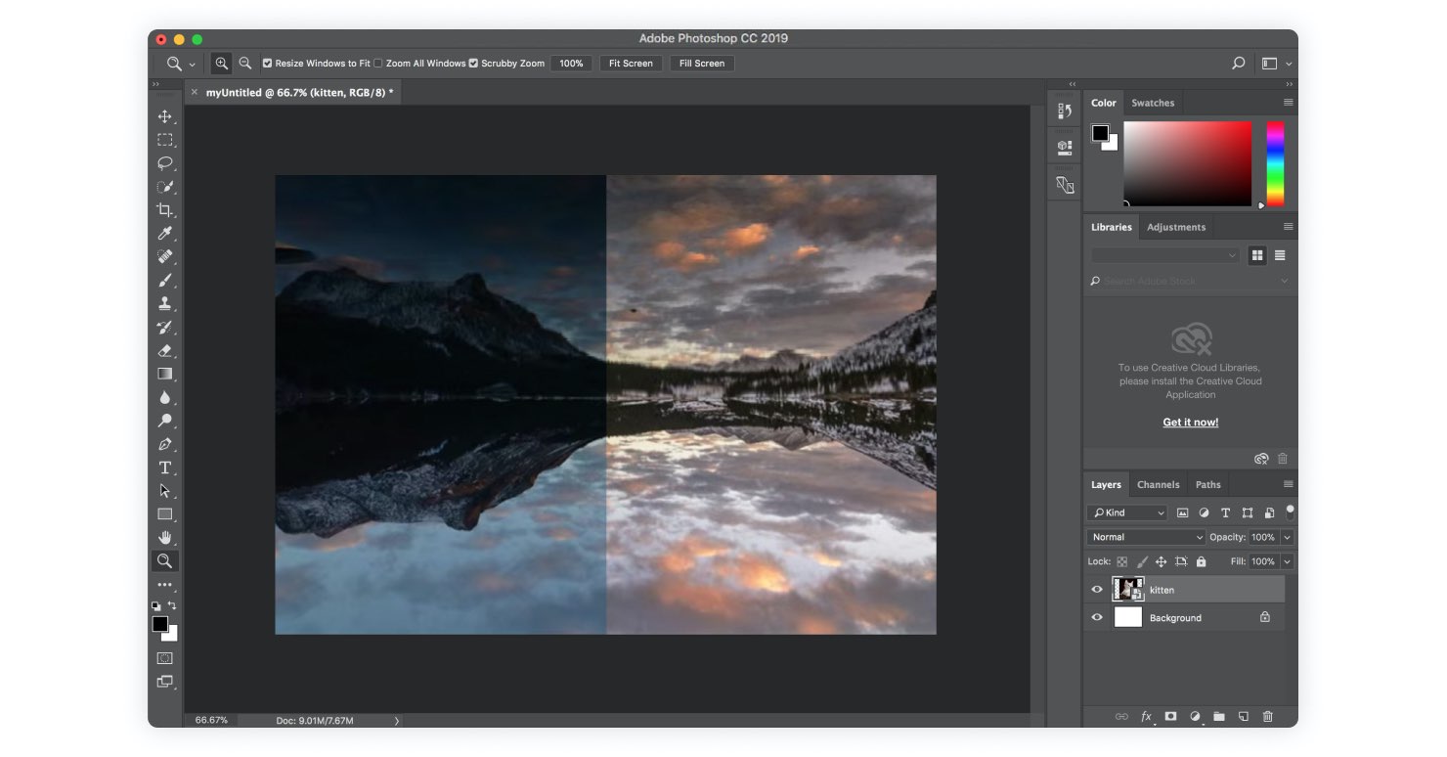Image resolution: width=1447 pixels, height=757 pixels.
Task: Select the Horizontal Type tool
Action: tap(164, 468)
